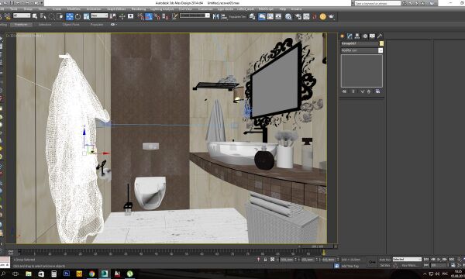Toggle Angle Snap
The width and height of the screenshot is (465, 279).
tap(149, 16)
